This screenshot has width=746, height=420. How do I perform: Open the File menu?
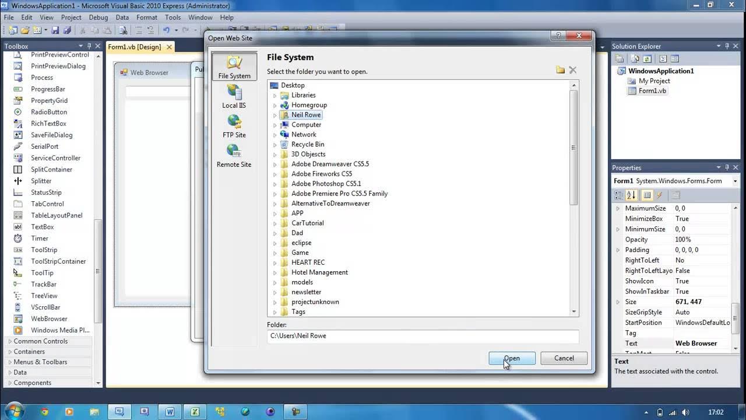[x=9, y=17]
